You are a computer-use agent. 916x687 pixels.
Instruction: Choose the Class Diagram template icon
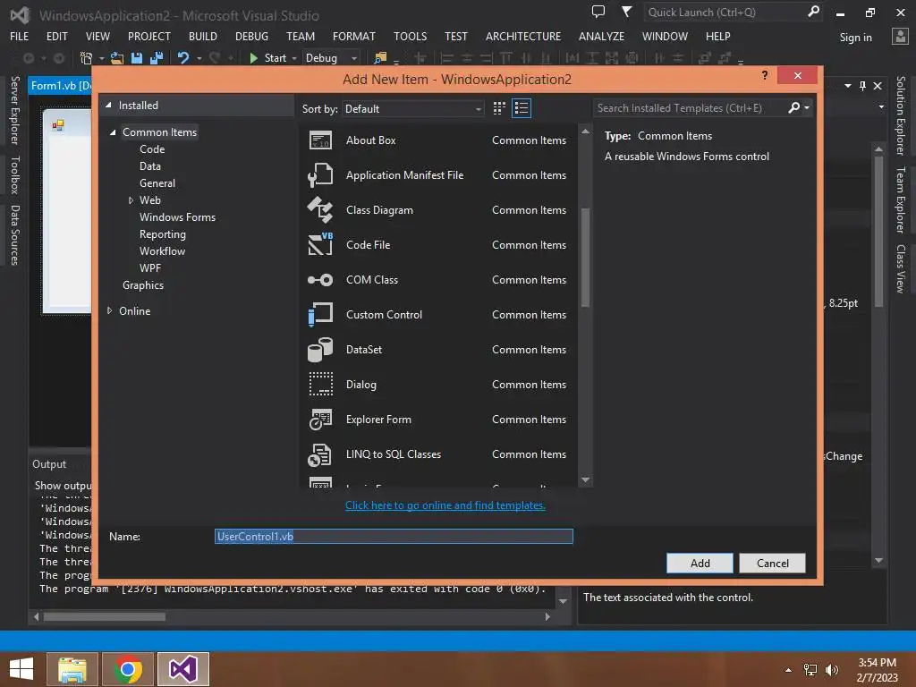coord(320,209)
